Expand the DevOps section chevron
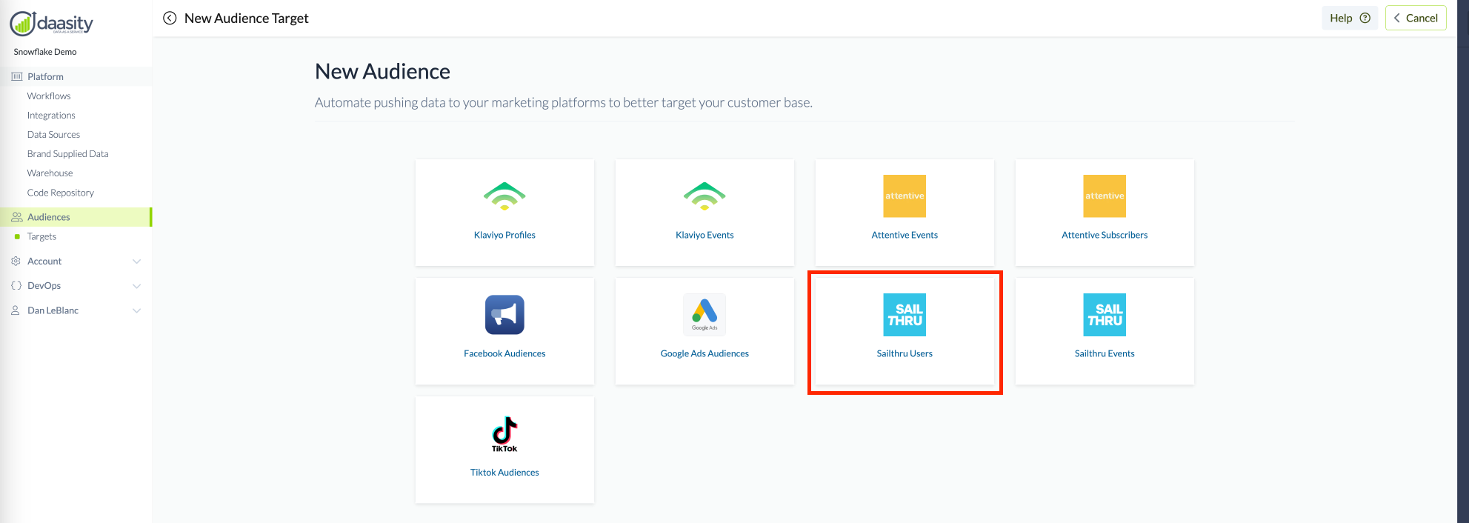The height and width of the screenshot is (523, 1469). click(x=136, y=286)
